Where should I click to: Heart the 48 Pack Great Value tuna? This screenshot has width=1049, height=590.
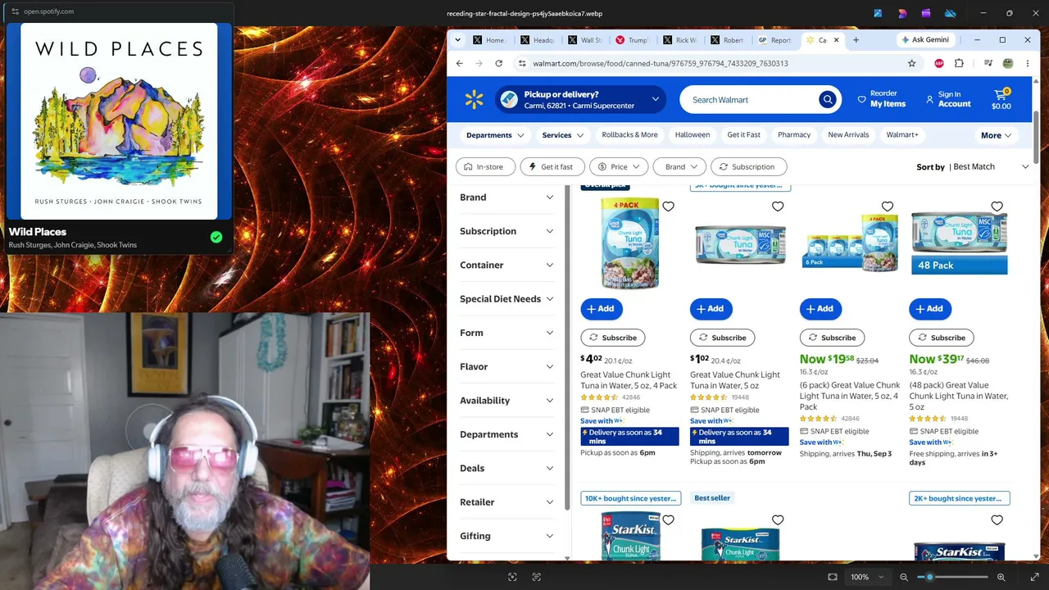997,206
